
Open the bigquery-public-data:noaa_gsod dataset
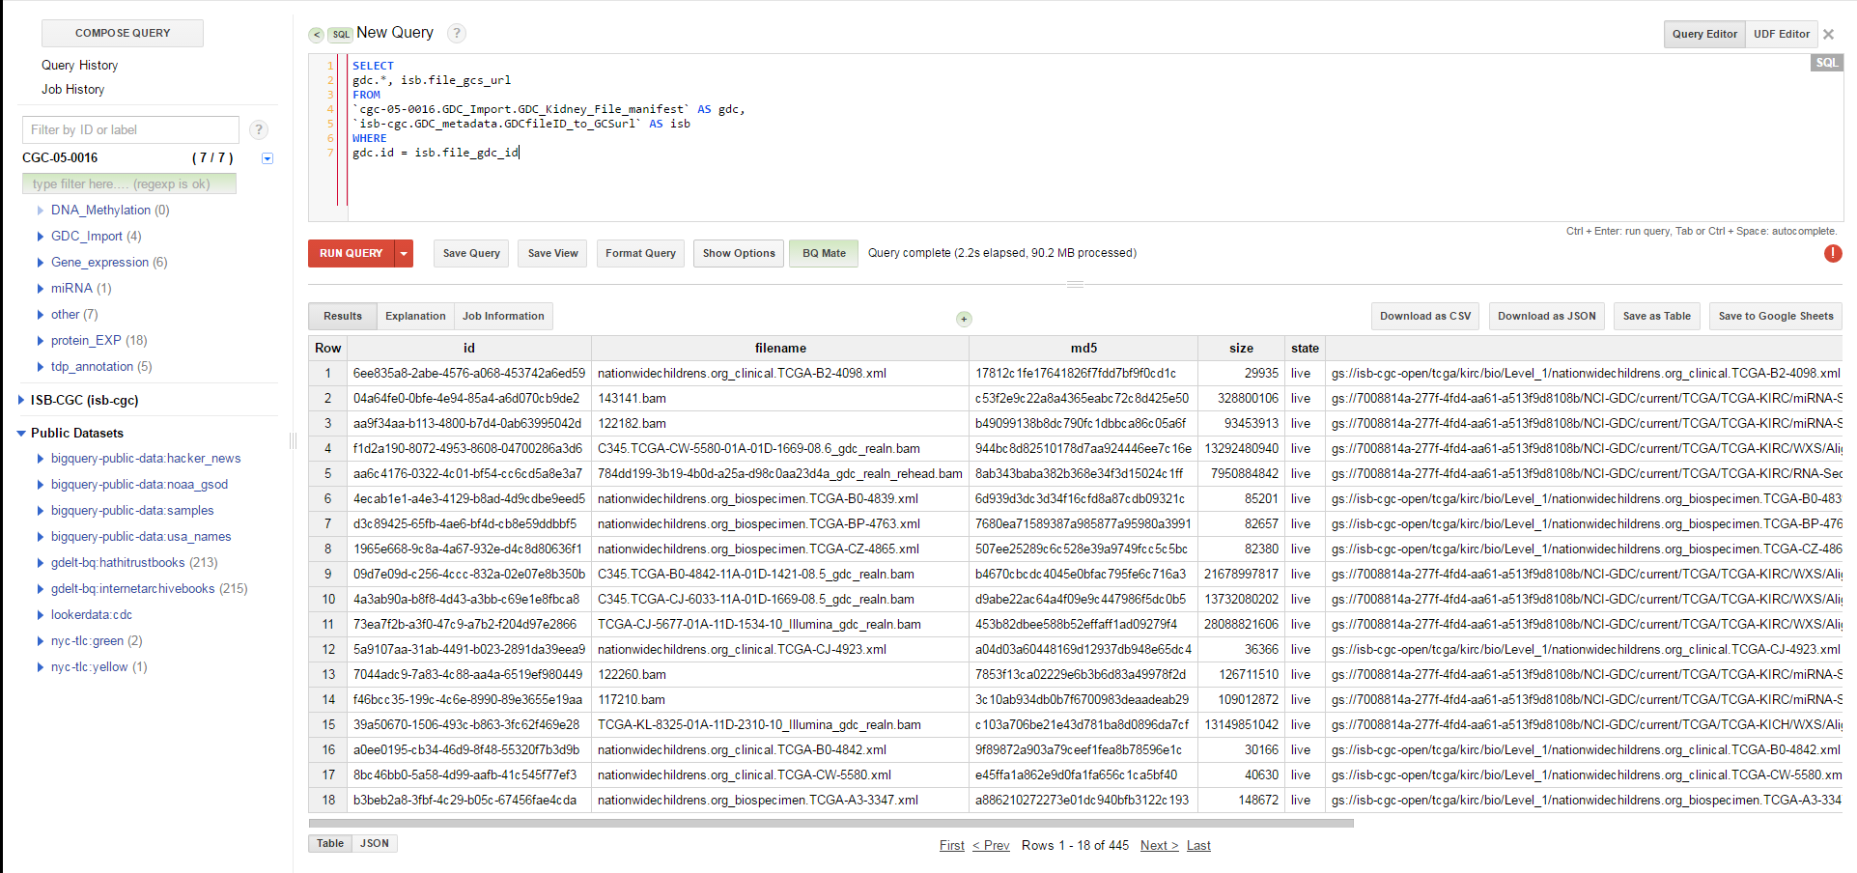point(139,485)
